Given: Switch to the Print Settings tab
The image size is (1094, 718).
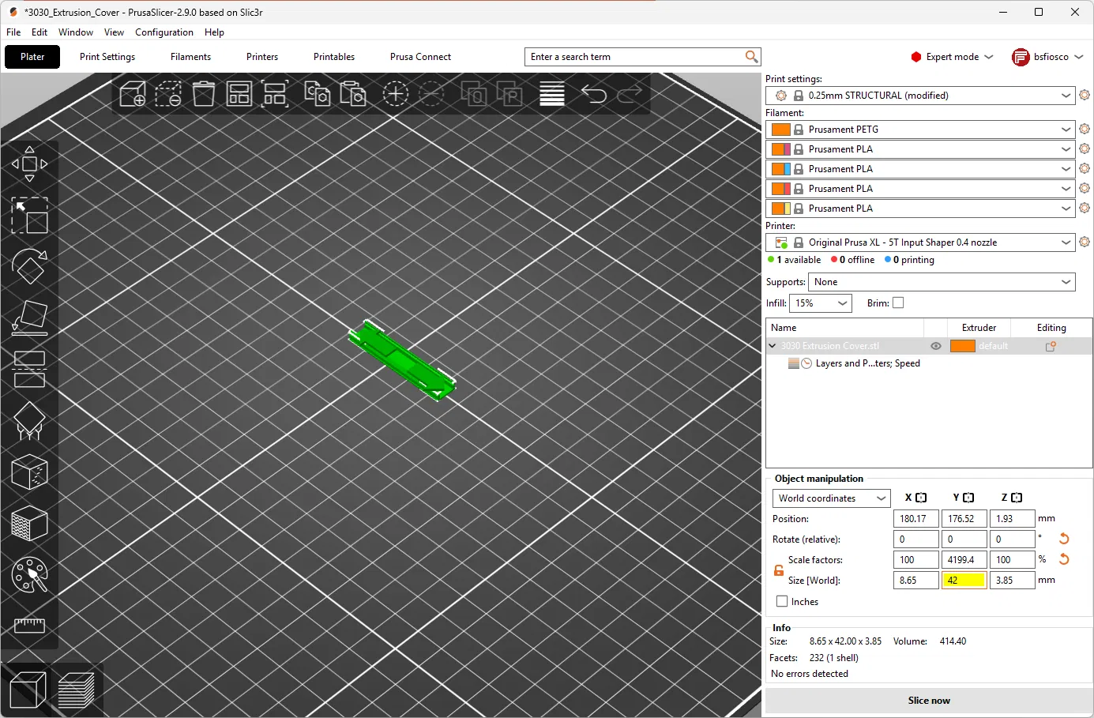Looking at the screenshot, I should 107,57.
